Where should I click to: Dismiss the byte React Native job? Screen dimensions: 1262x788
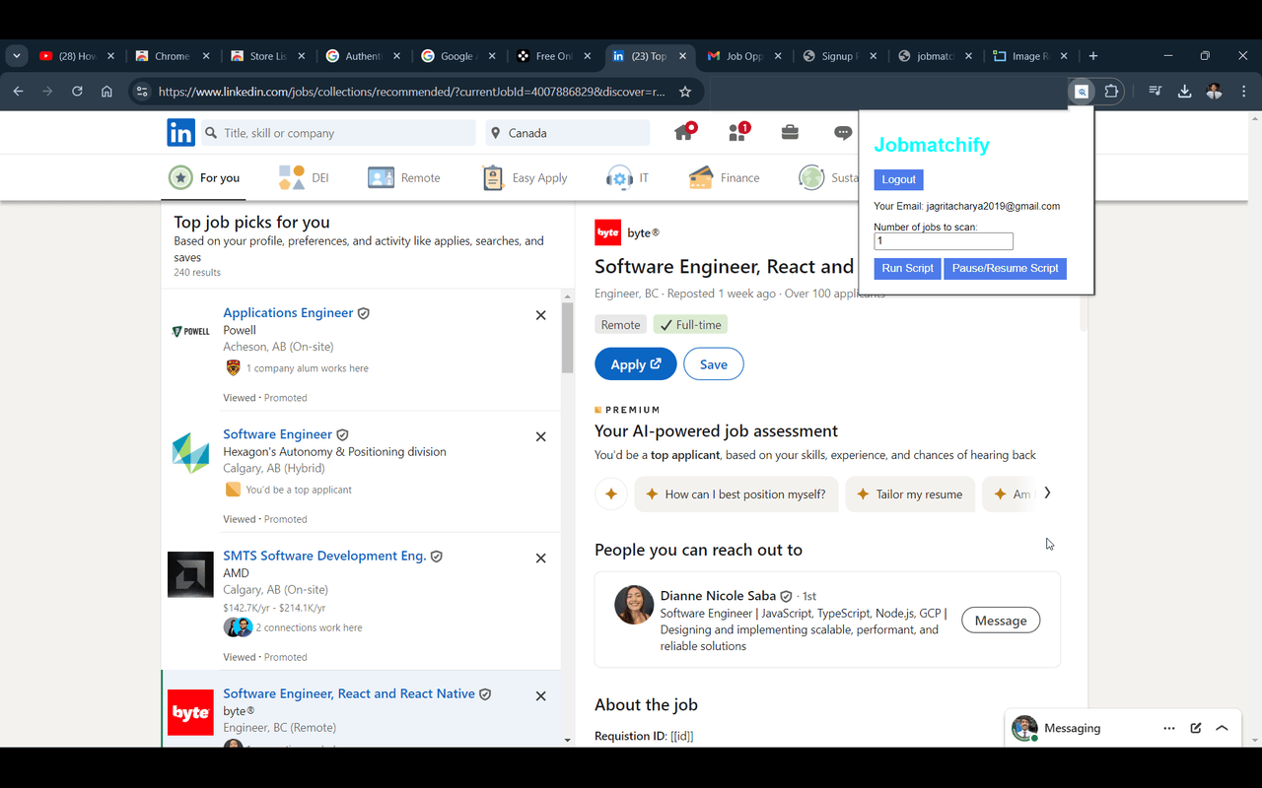[x=540, y=696]
